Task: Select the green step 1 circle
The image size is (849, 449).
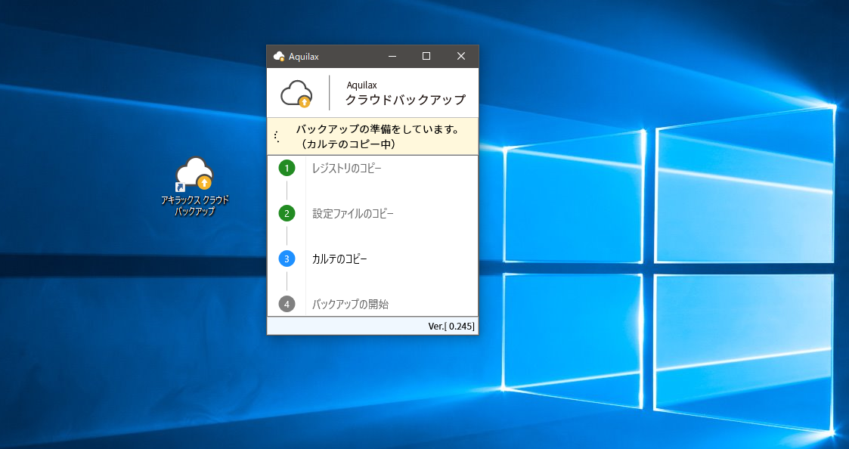Action: pyautogui.click(x=287, y=168)
